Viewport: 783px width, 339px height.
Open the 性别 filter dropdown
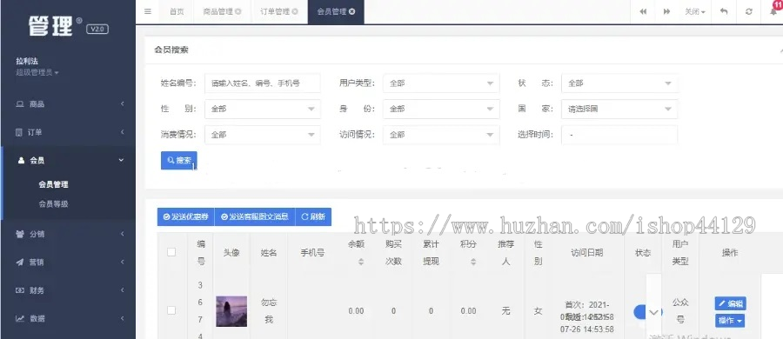[x=263, y=109]
